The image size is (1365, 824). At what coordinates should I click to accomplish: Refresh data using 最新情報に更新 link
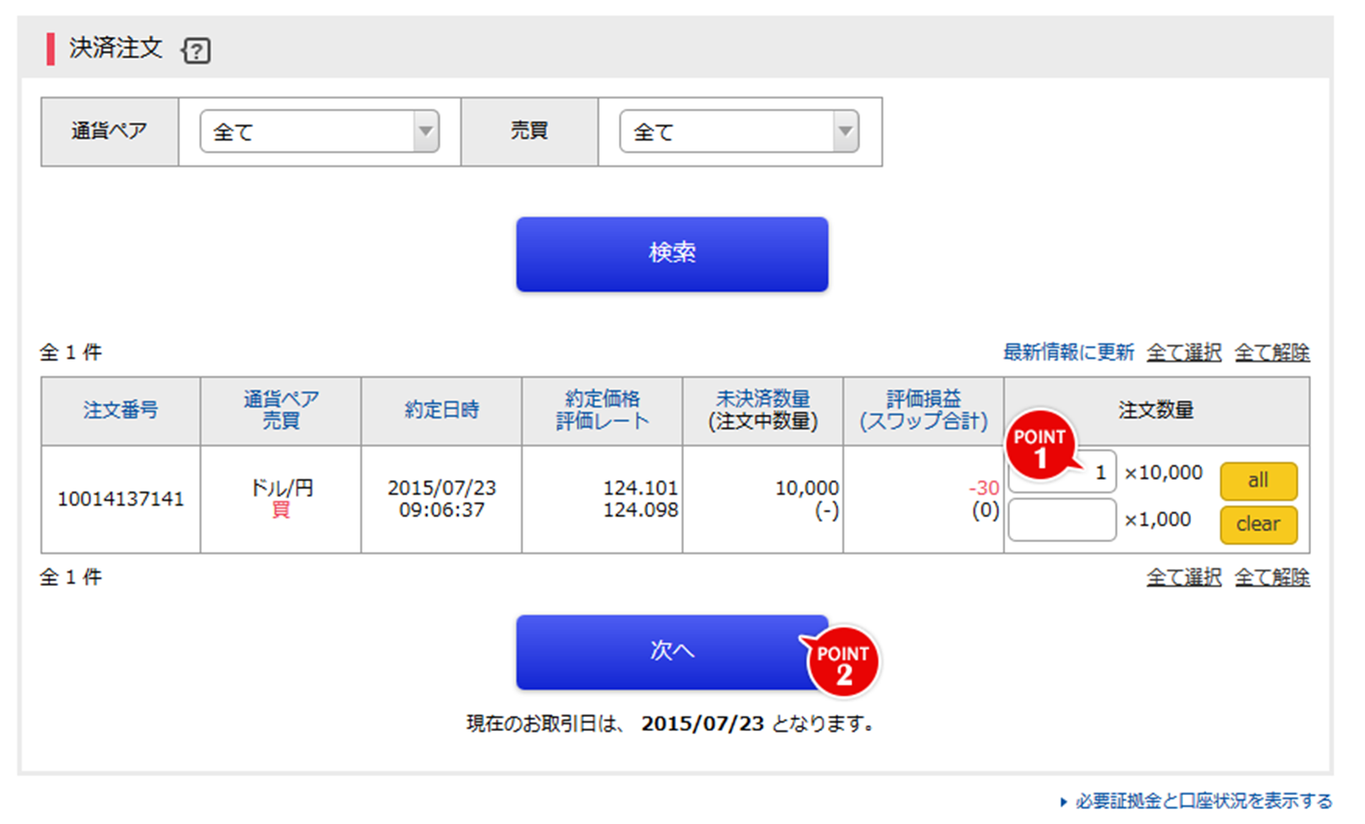(1068, 352)
